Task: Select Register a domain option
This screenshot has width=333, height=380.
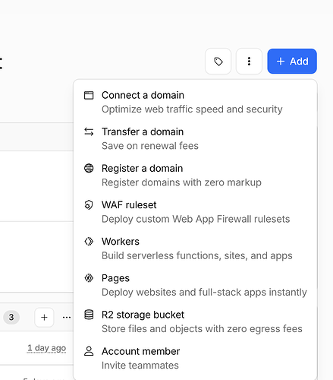Action: [x=195, y=176]
